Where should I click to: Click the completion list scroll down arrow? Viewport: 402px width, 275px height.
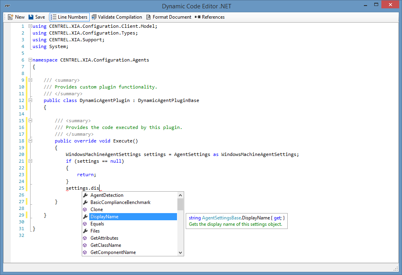(x=180, y=253)
